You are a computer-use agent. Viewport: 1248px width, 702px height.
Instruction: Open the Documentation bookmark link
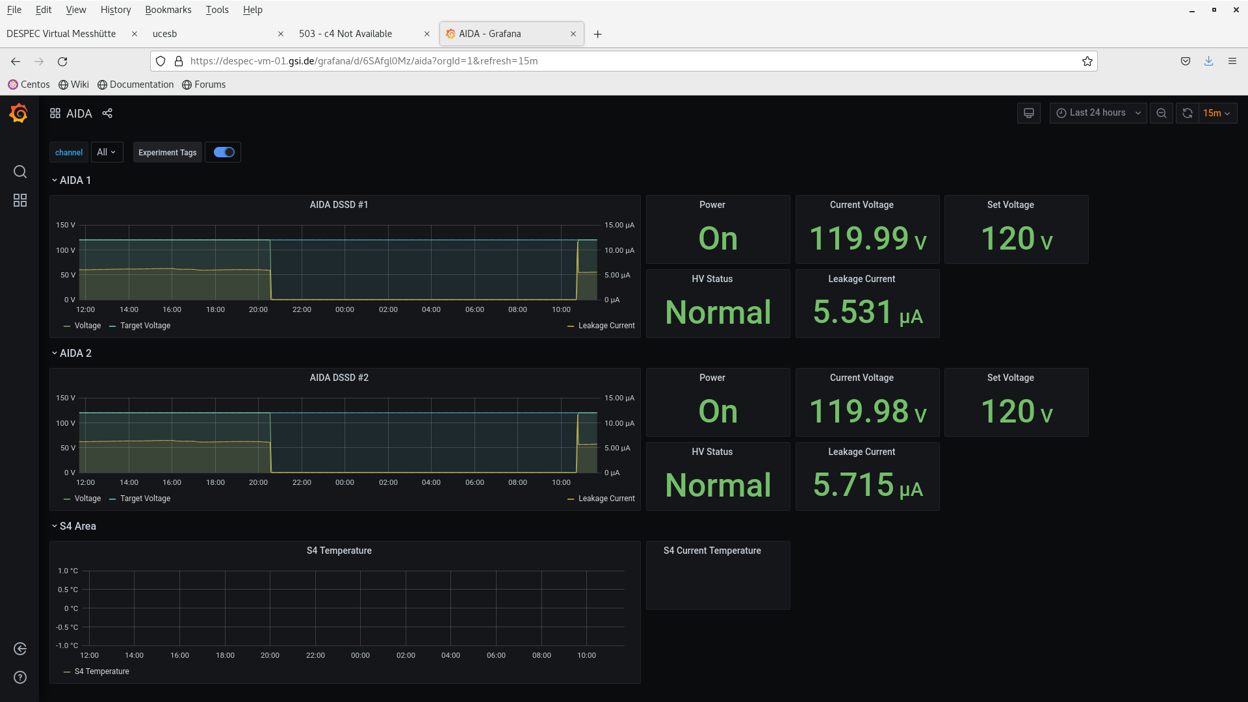141,84
